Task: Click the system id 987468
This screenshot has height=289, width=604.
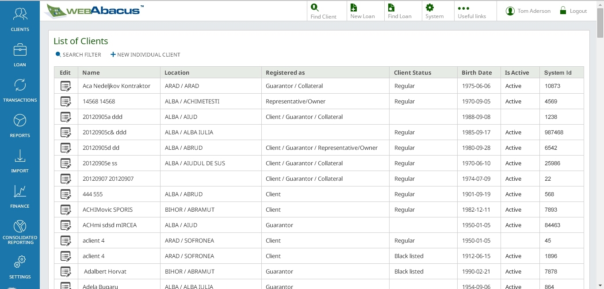Action: pos(554,132)
